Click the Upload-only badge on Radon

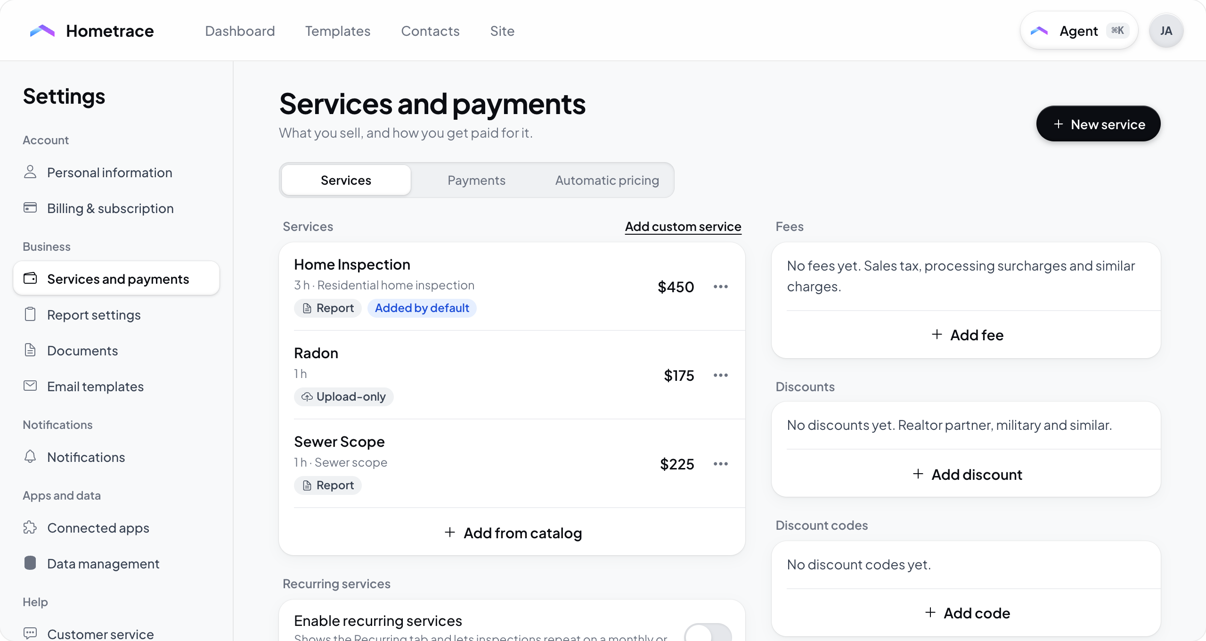pos(343,397)
